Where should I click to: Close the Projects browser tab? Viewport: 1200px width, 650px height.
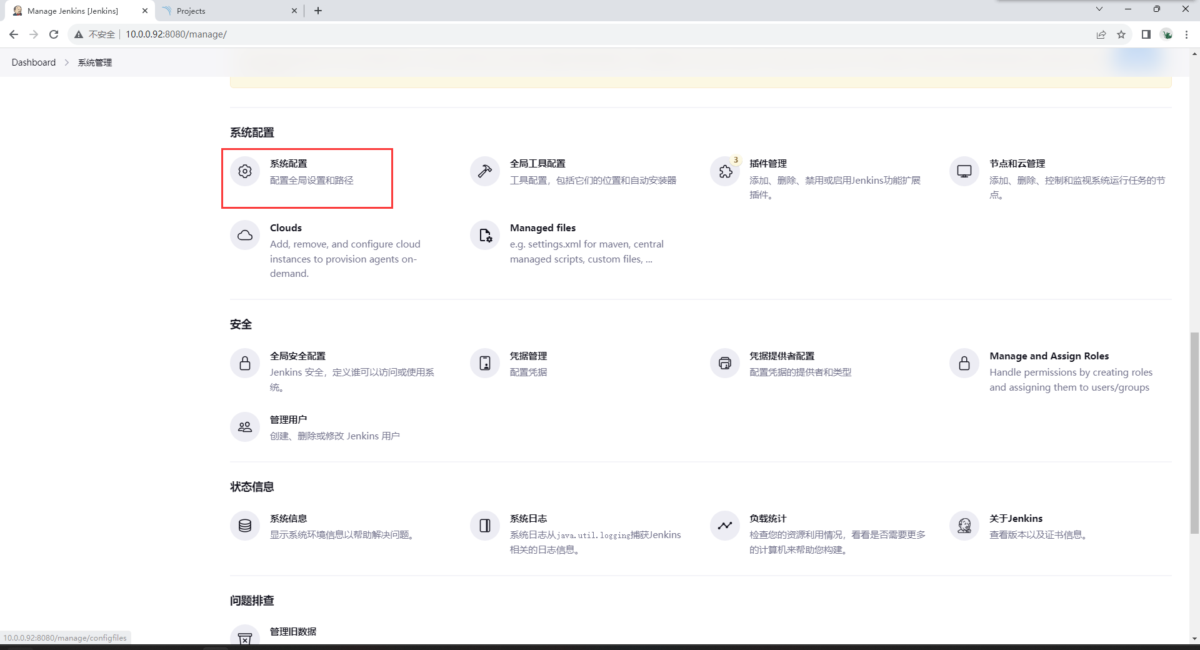(294, 11)
